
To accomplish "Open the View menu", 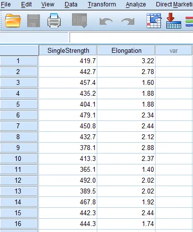I will 48,4.
